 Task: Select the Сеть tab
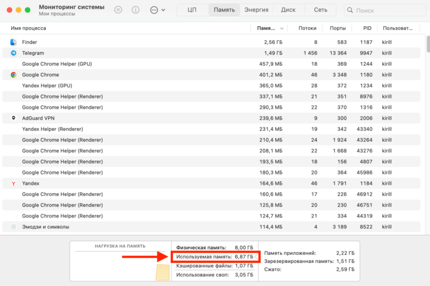tap(320, 10)
